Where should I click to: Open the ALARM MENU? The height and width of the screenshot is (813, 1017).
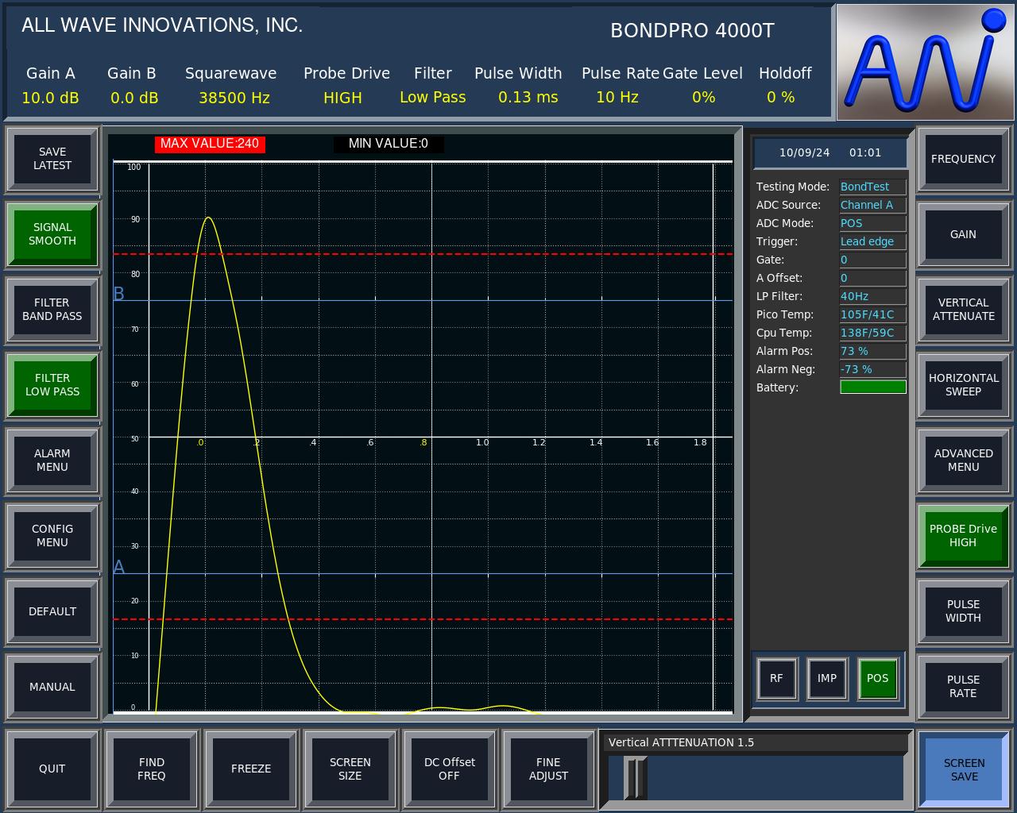point(52,460)
